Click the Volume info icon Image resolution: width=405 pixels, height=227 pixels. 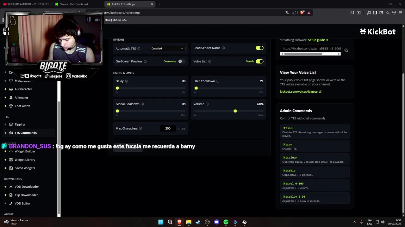point(207,104)
